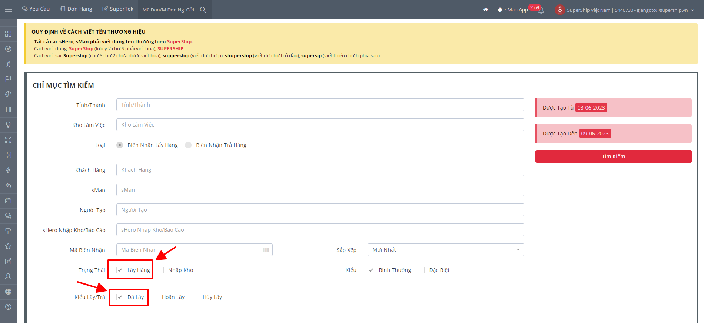Open the flag sidebar icon
Image resolution: width=704 pixels, height=323 pixels.
tap(8, 79)
